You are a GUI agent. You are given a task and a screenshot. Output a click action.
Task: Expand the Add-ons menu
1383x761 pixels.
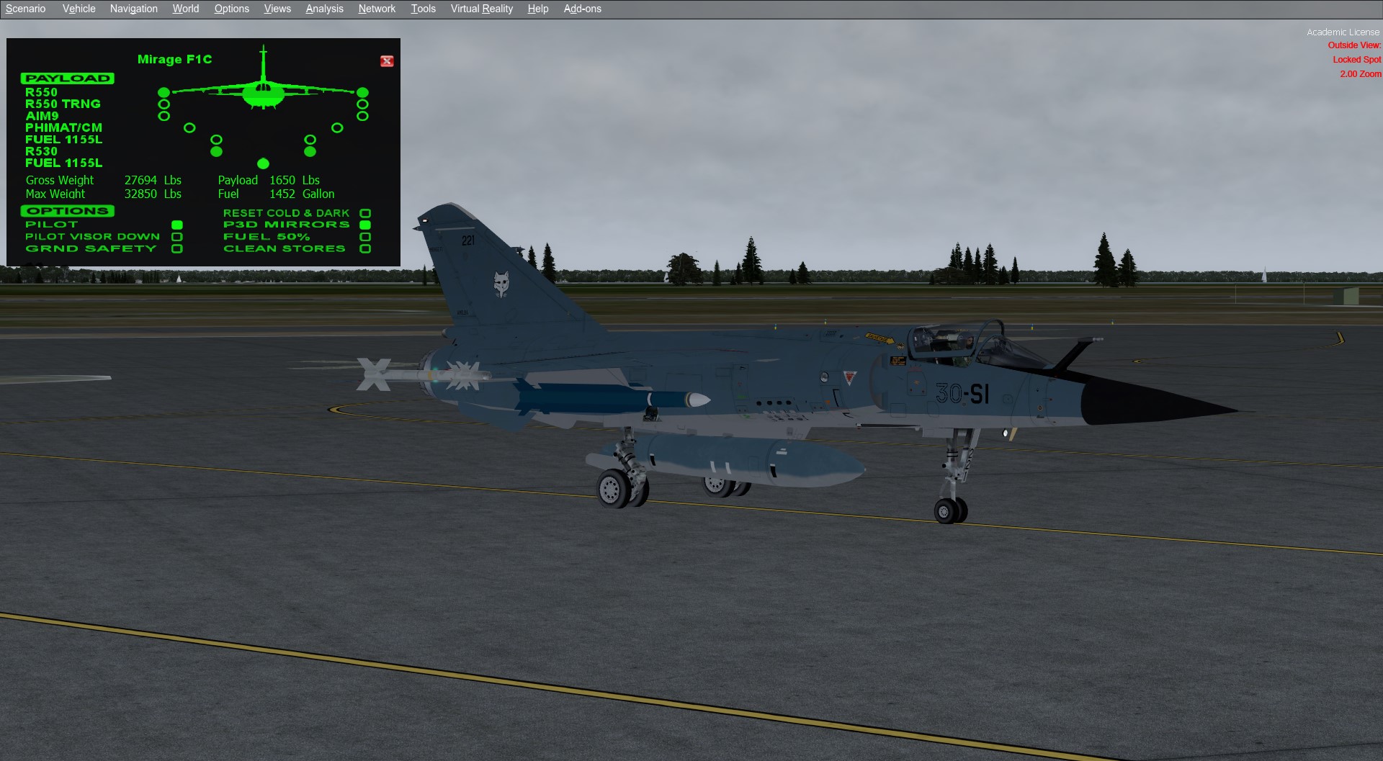point(582,9)
